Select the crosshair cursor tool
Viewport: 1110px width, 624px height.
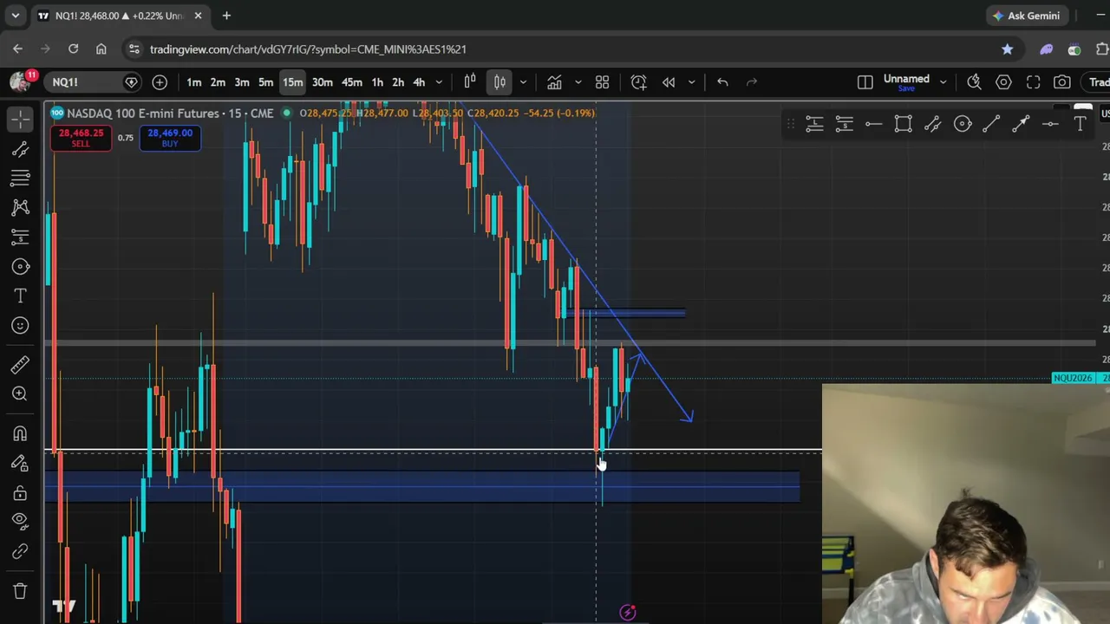pyautogui.click(x=21, y=119)
